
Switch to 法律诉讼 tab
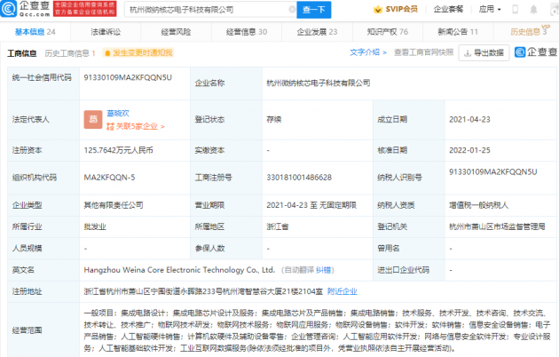[x=106, y=32]
